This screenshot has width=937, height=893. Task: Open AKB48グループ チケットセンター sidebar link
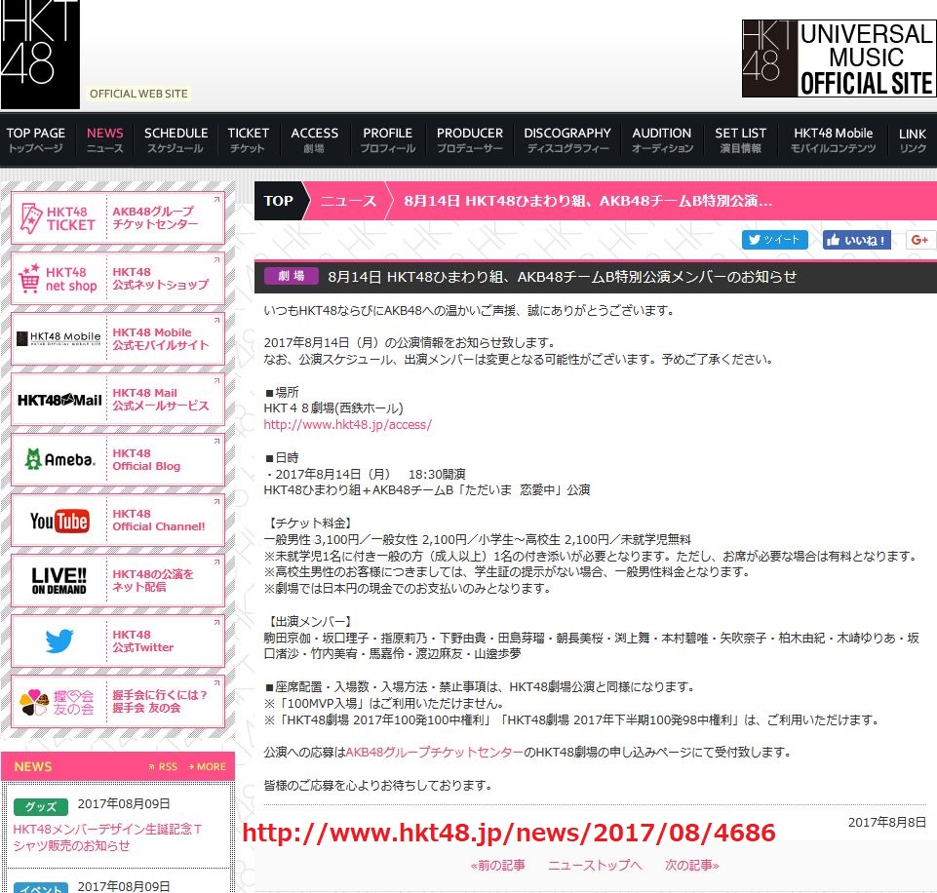click(x=155, y=217)
